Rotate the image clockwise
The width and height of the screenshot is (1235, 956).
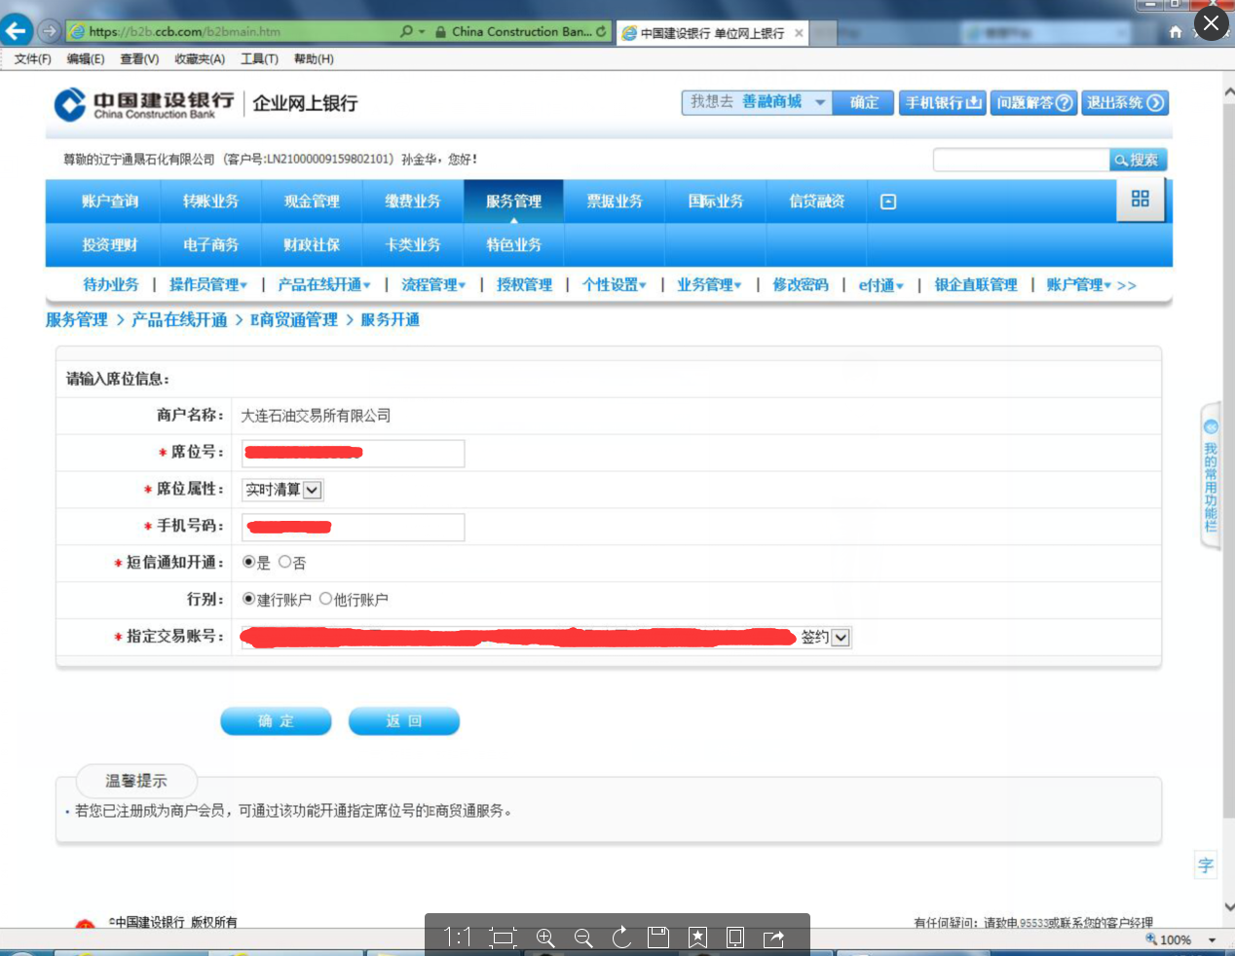click(x=621, y=938)
